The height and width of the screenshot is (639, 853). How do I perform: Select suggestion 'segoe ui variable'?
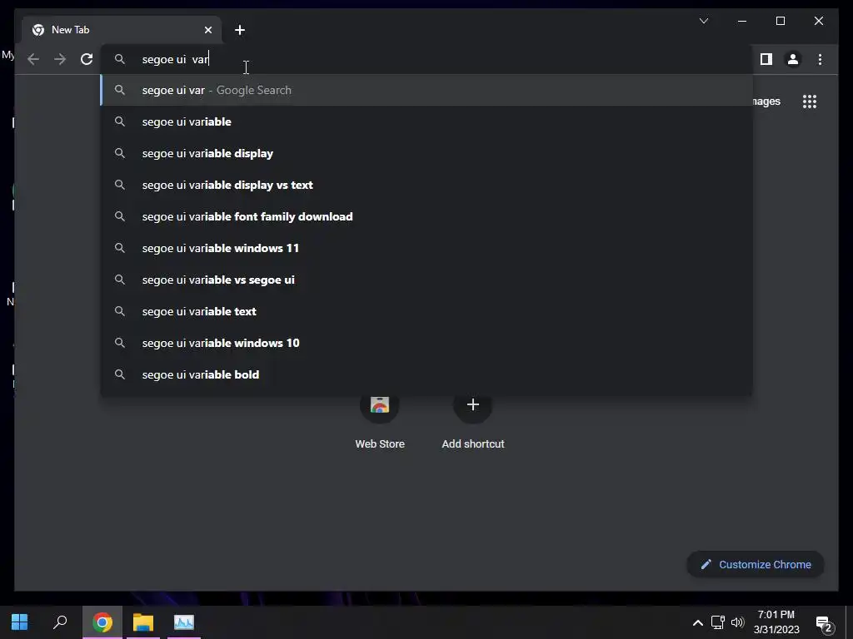coord(426,121)
